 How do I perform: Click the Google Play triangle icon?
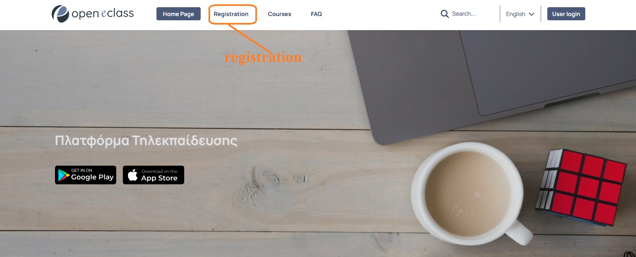pyautogui.click(x=64, y=175)
